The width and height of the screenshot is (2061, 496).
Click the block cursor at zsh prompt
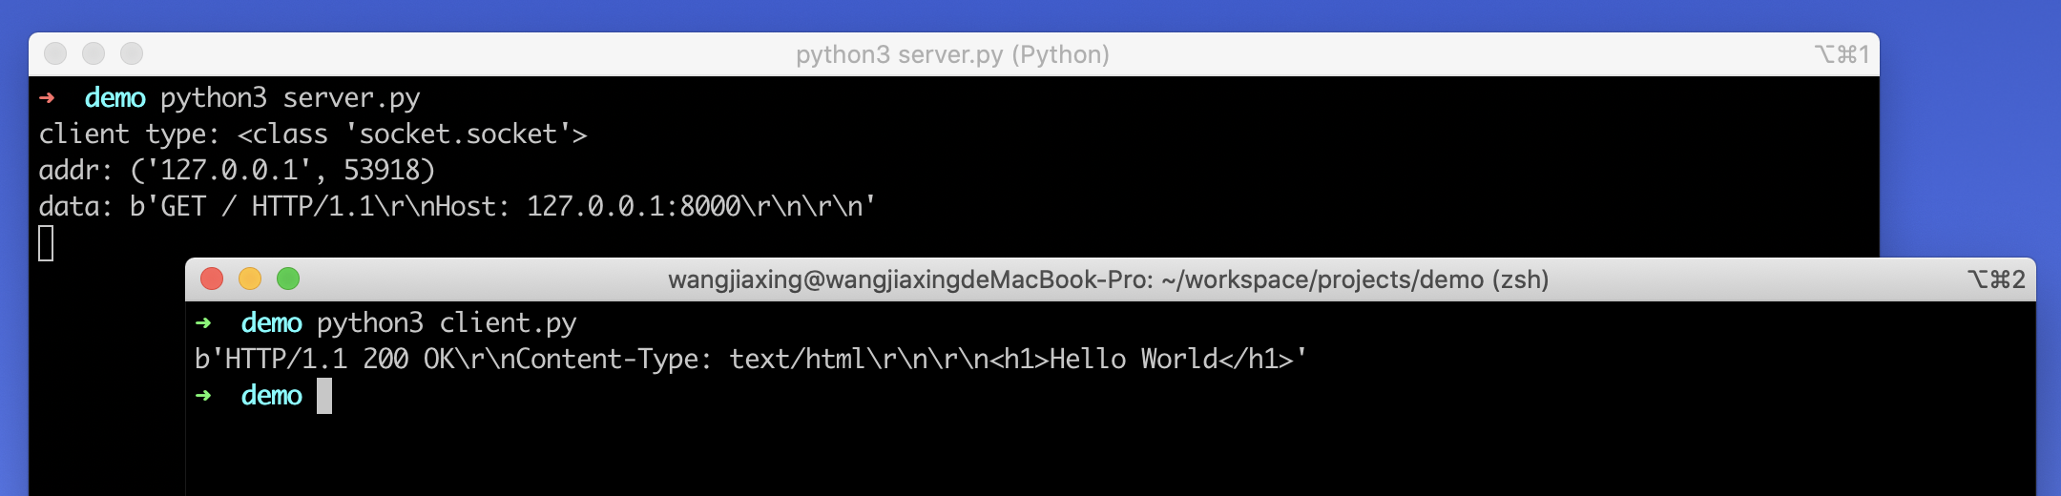point(324,396)
